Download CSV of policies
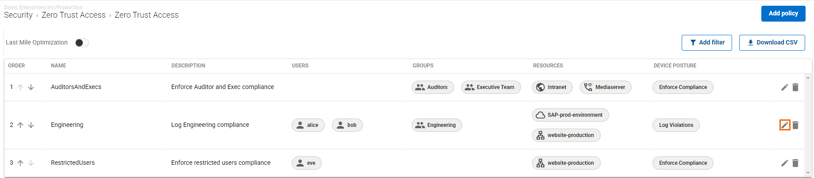This screenshot has height=178, width=814. 772,43
